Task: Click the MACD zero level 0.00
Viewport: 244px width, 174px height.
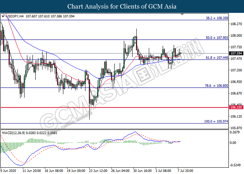Action: (x=233, y=143)
